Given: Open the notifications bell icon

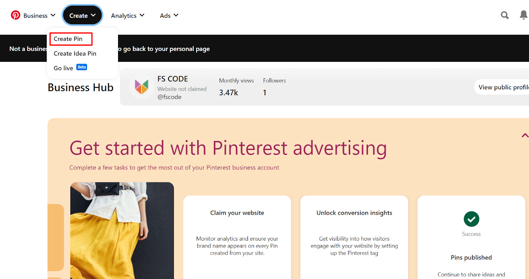Looking at the screenshot, I should pyautogui.click(x=523, y=15).
